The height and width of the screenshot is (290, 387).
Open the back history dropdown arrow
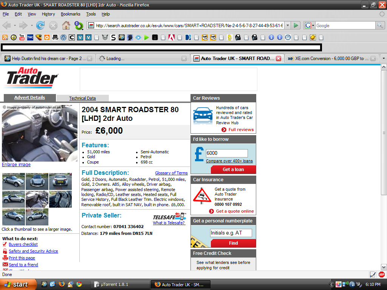(x=15, y=25)
